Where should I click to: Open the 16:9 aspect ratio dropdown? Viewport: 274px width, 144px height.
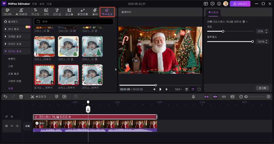point(178,89)
